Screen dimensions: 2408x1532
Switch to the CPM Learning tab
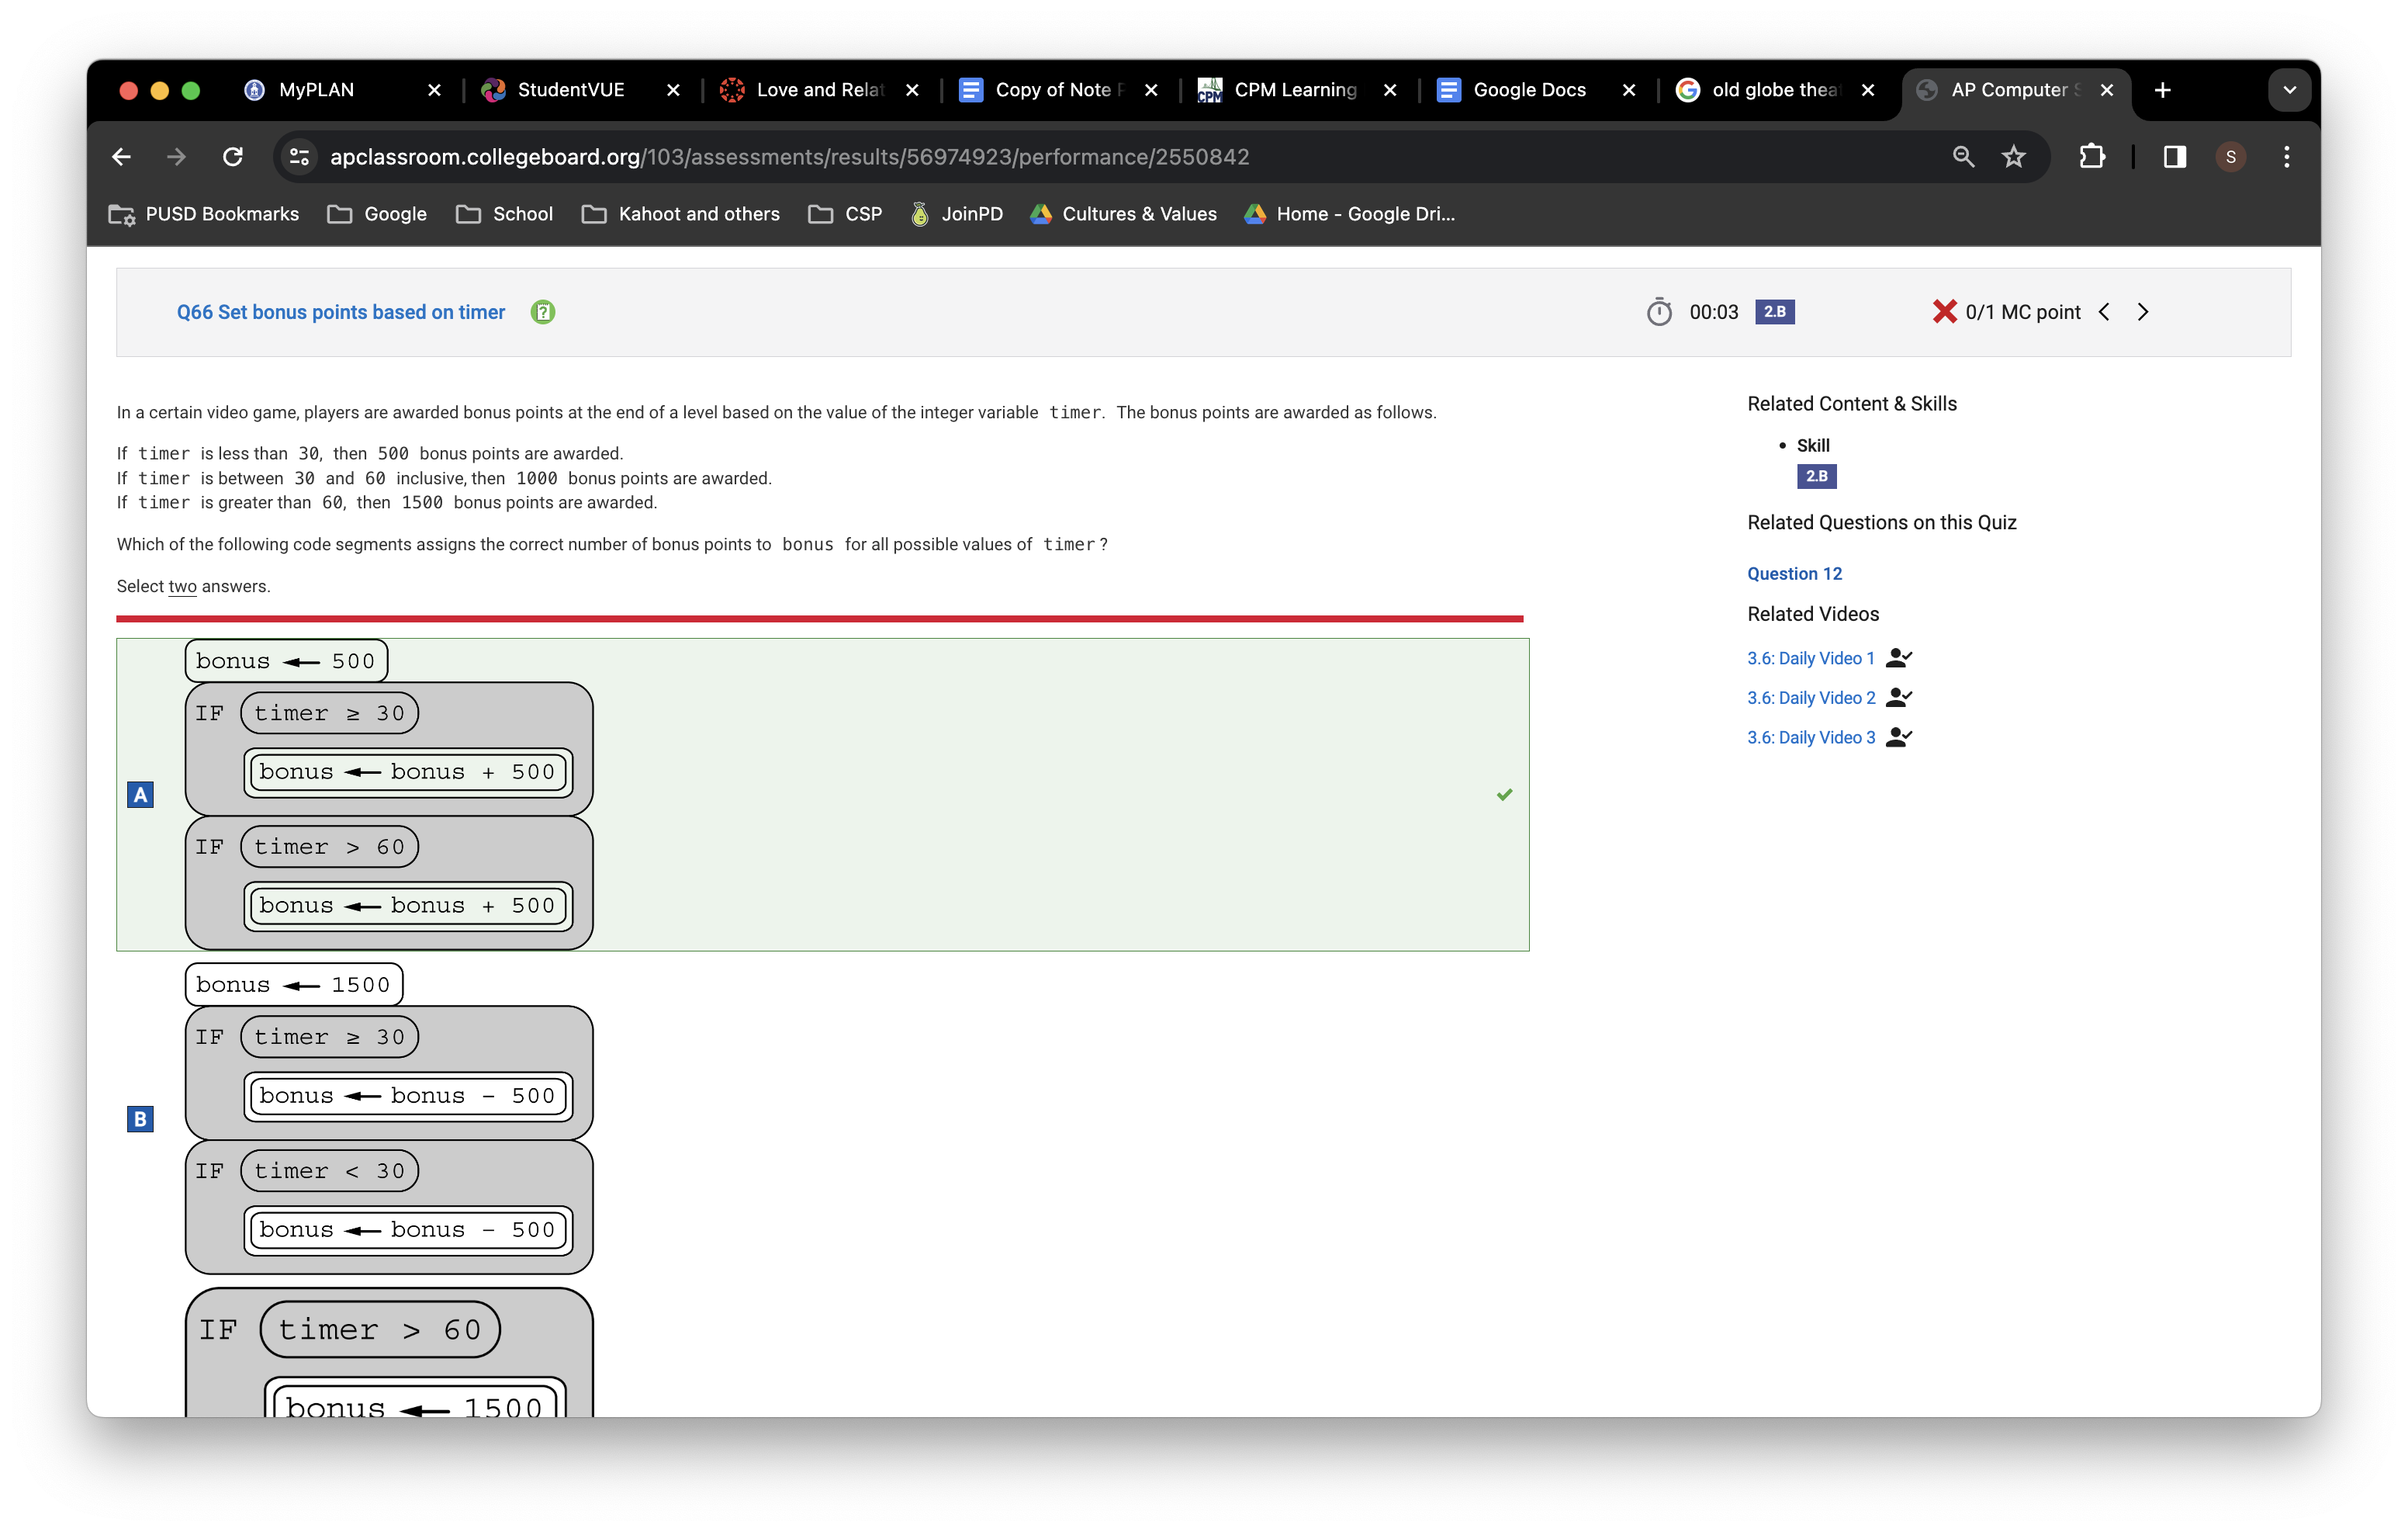[x=1294, y=90]
